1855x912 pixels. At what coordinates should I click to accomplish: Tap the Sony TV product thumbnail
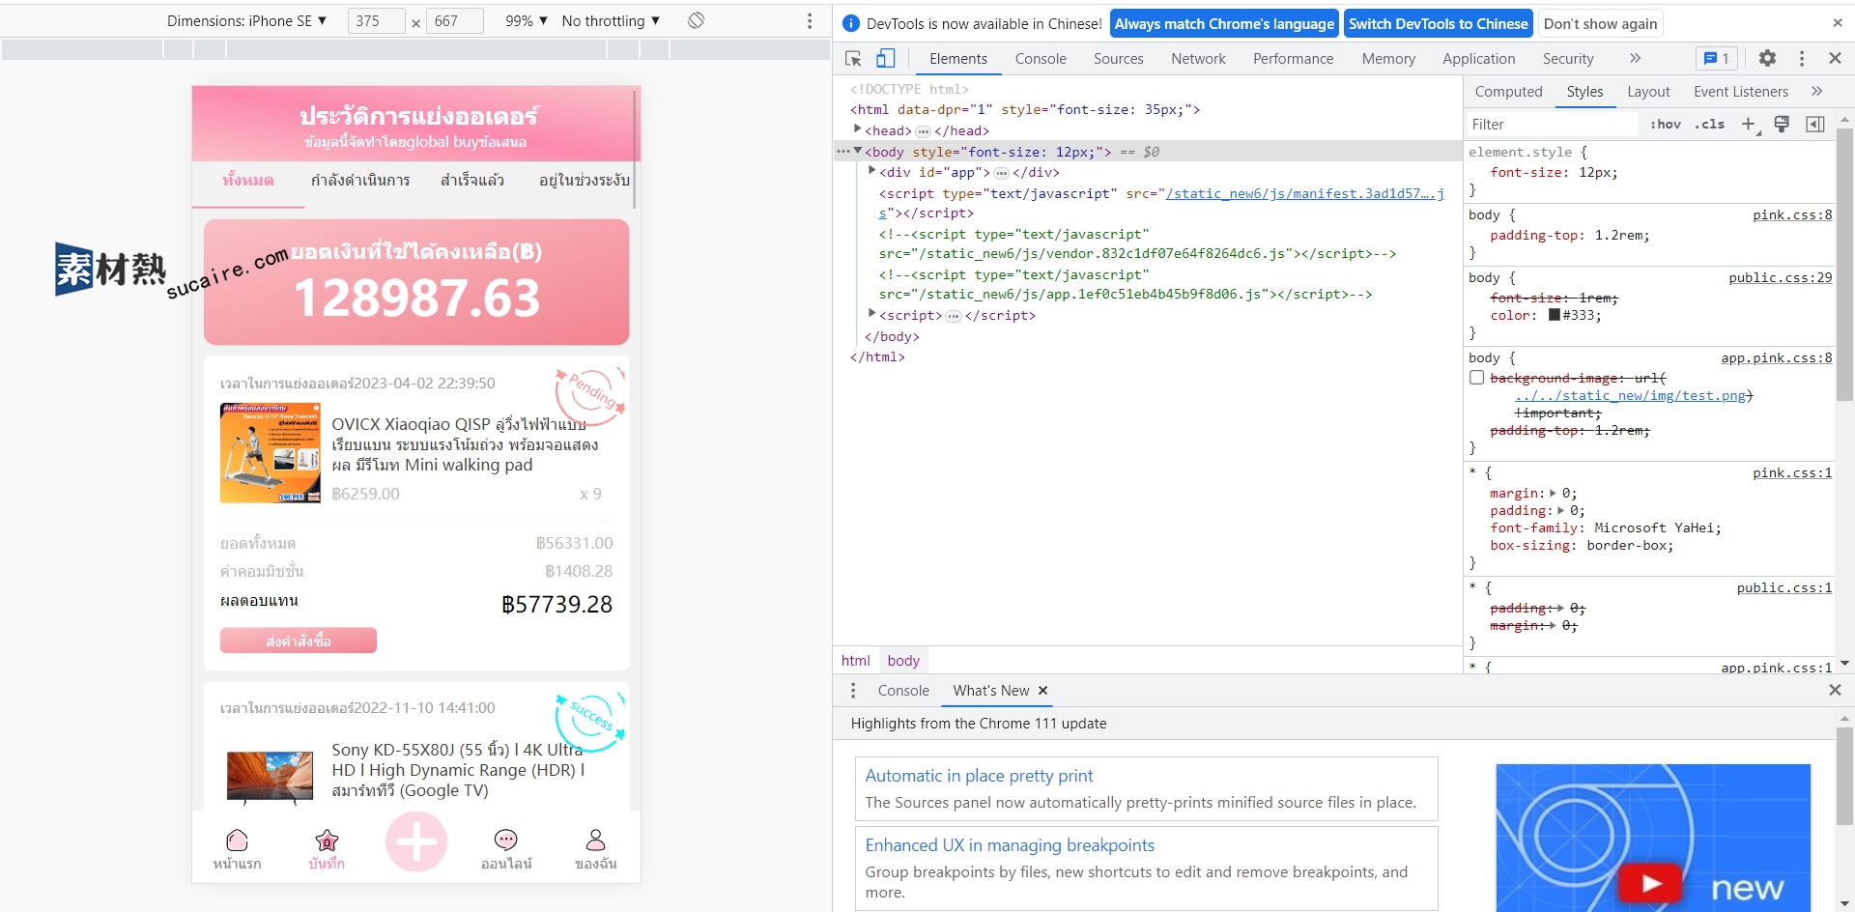coord(270,777)
